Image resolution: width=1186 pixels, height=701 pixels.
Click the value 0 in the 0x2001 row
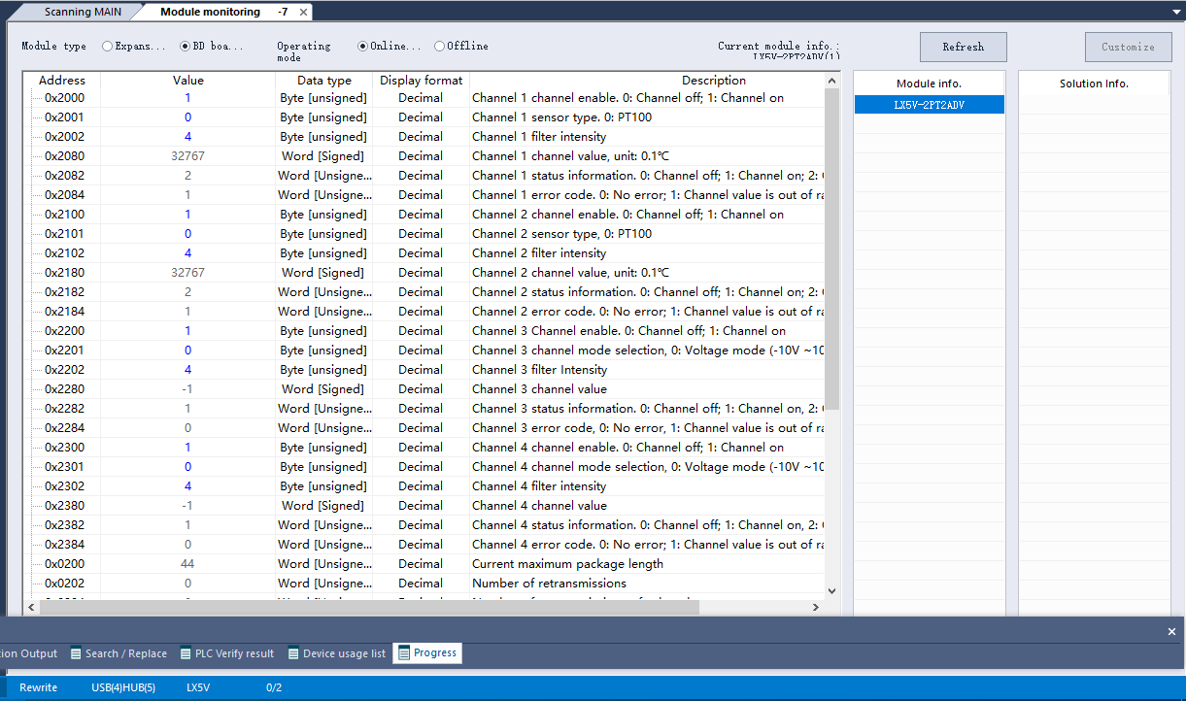point(187,117)
